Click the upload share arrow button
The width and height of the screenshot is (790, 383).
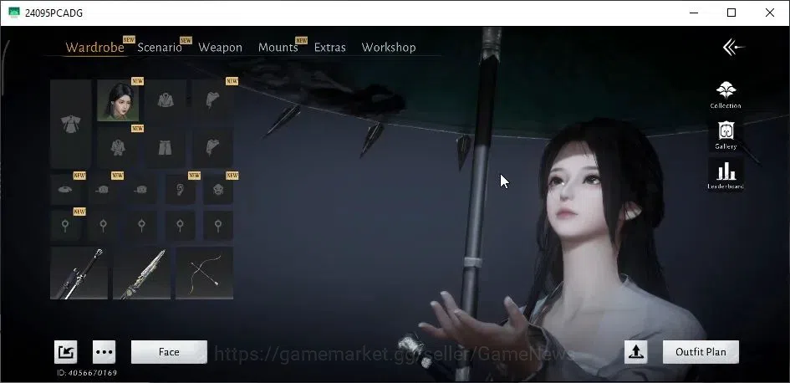tap(636, 352)
